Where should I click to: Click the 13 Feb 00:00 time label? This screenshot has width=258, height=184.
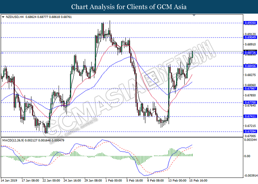click(x=177, y=181)
